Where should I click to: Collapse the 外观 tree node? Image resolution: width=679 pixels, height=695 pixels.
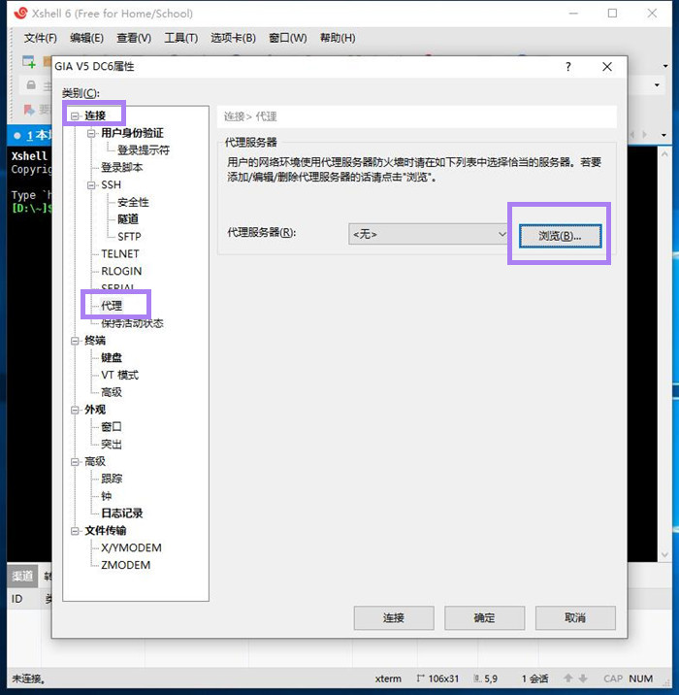[x=75, y=410]
